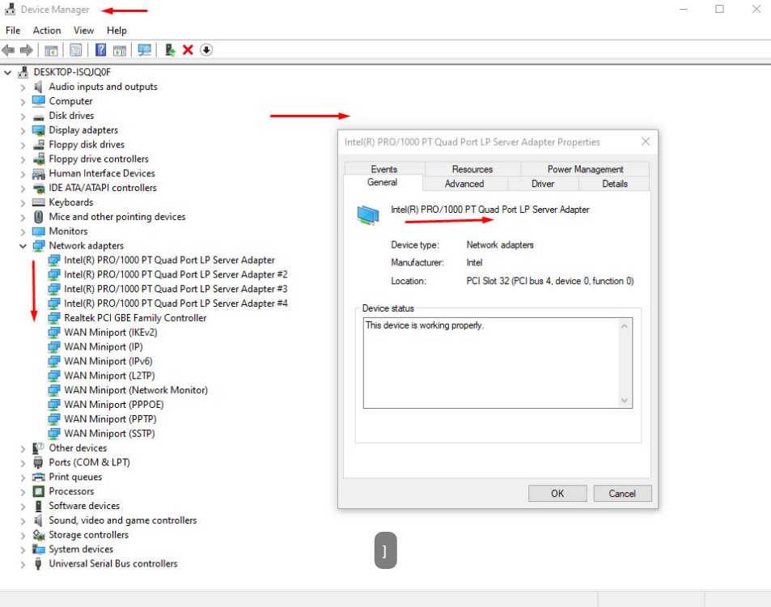Select Intel PRO/1000 PT Server Adapter #2
The image size is (771, 607).
click(x=176, y=274)
